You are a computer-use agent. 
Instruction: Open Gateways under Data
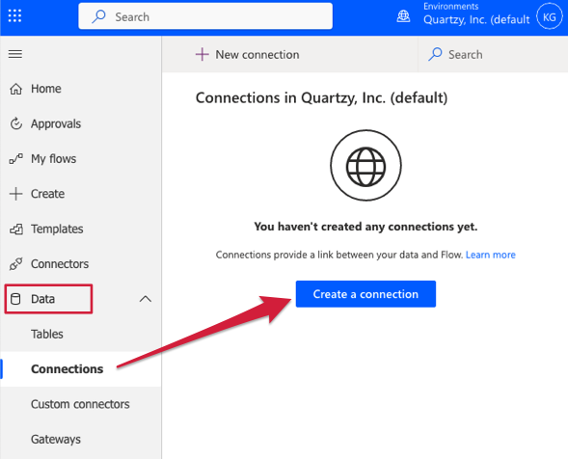[56, 440]
